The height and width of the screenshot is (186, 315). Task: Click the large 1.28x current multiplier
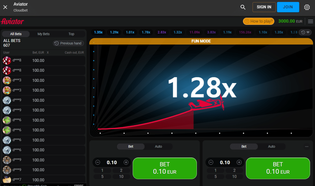(x=202, y=88)
